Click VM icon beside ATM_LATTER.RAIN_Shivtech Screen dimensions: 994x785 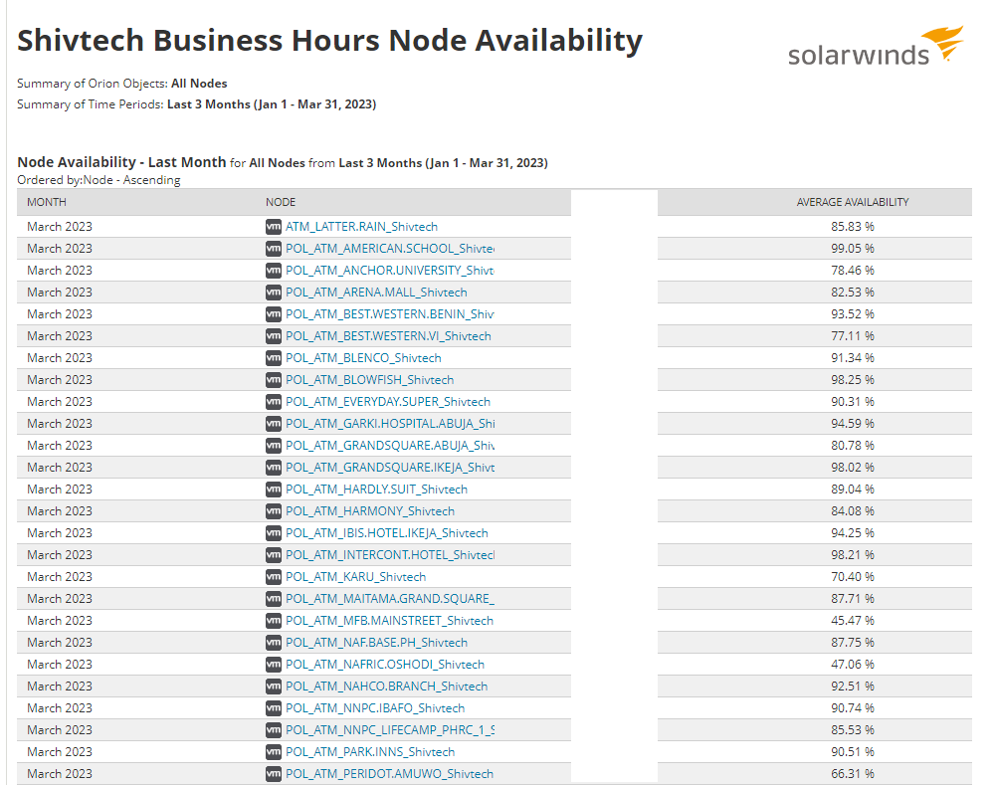tap(274, 227)
